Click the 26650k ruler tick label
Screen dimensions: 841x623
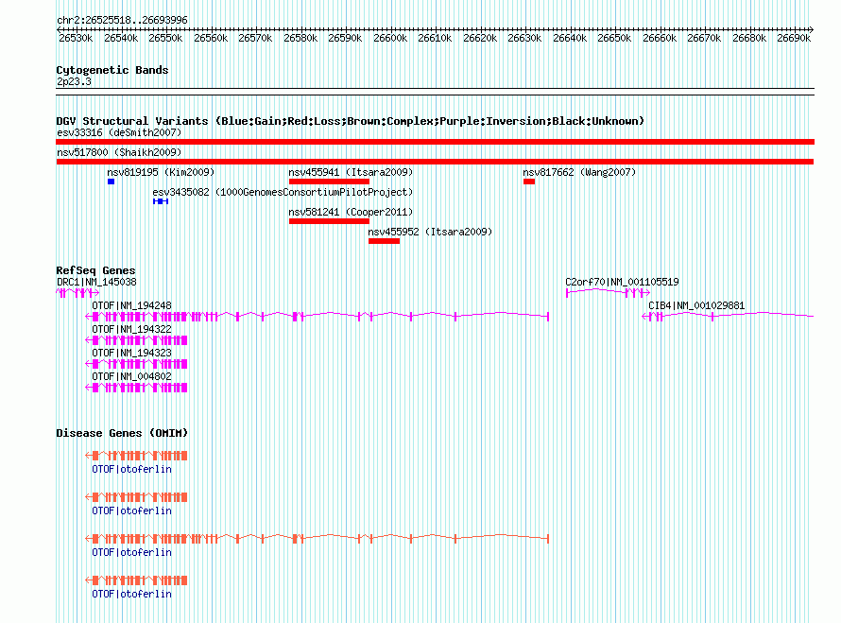click(614, 39)
